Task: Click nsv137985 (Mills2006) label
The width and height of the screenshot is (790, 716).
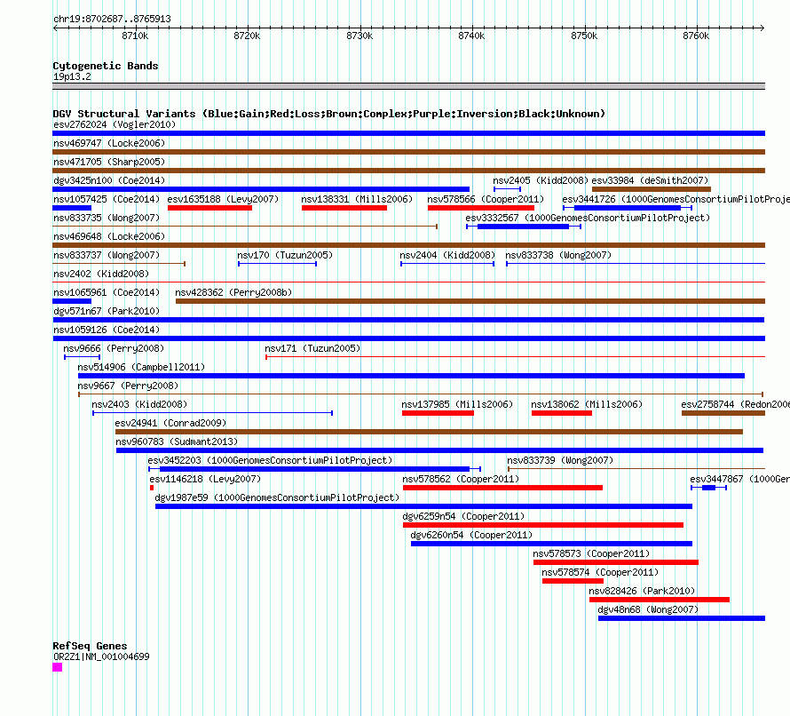Action: click(457, 404)
